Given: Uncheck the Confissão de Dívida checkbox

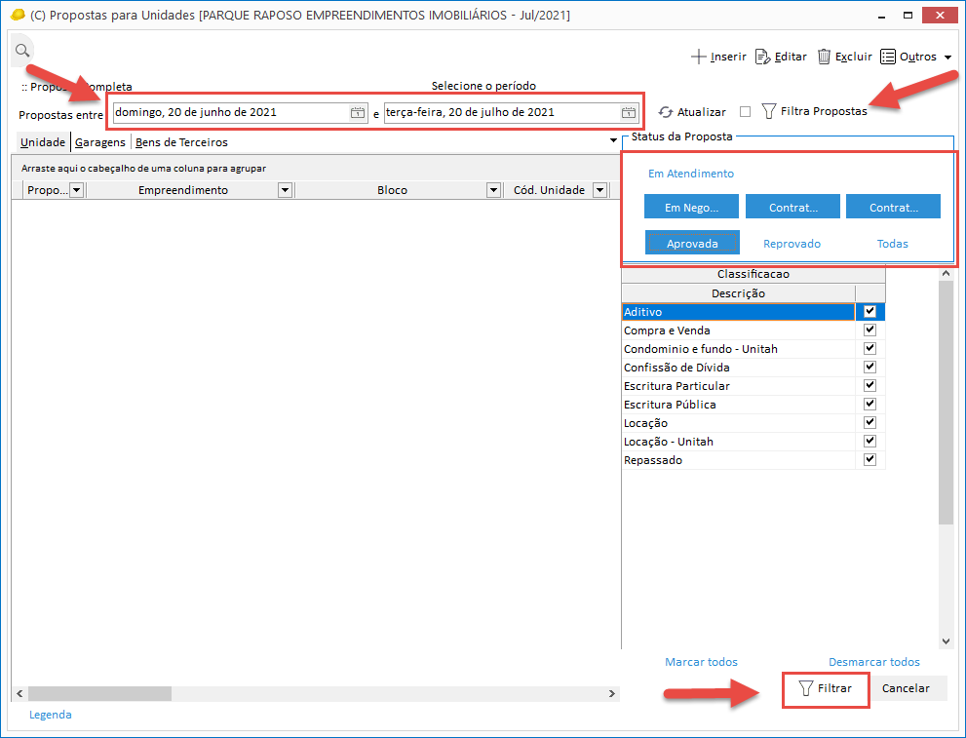Looking at the screenshot, I should coord(869,367).
